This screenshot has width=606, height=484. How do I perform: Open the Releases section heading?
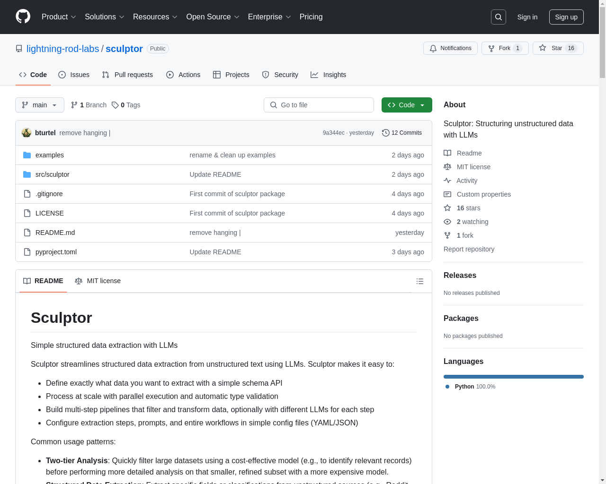tap(460, 276)
